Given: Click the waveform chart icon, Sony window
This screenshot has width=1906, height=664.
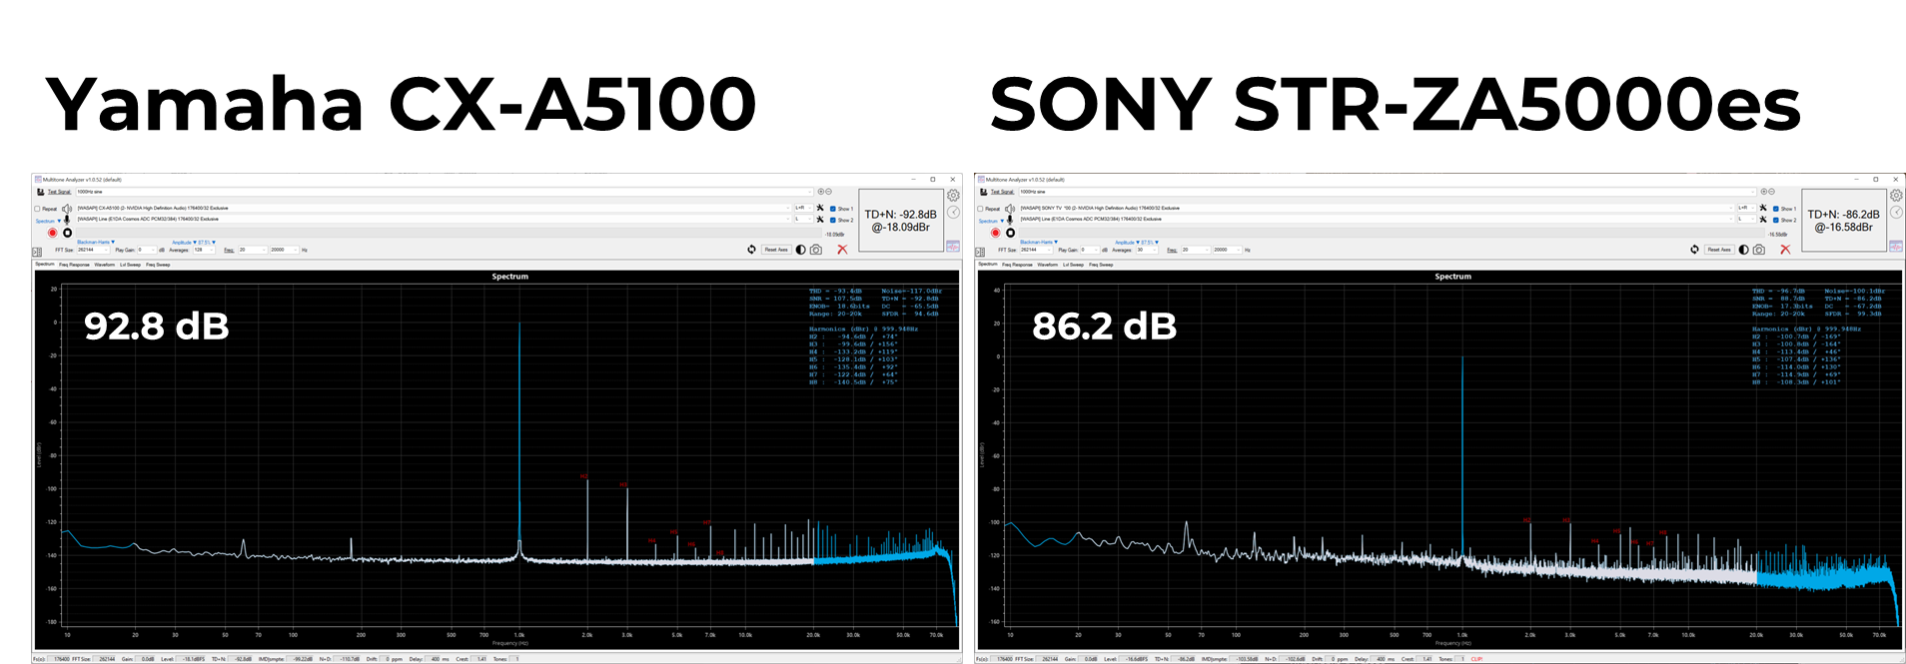Looking at the screenshot, I should pos(1896,246).
